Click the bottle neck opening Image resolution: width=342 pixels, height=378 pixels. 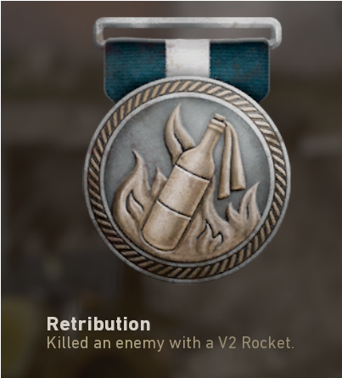219,118
